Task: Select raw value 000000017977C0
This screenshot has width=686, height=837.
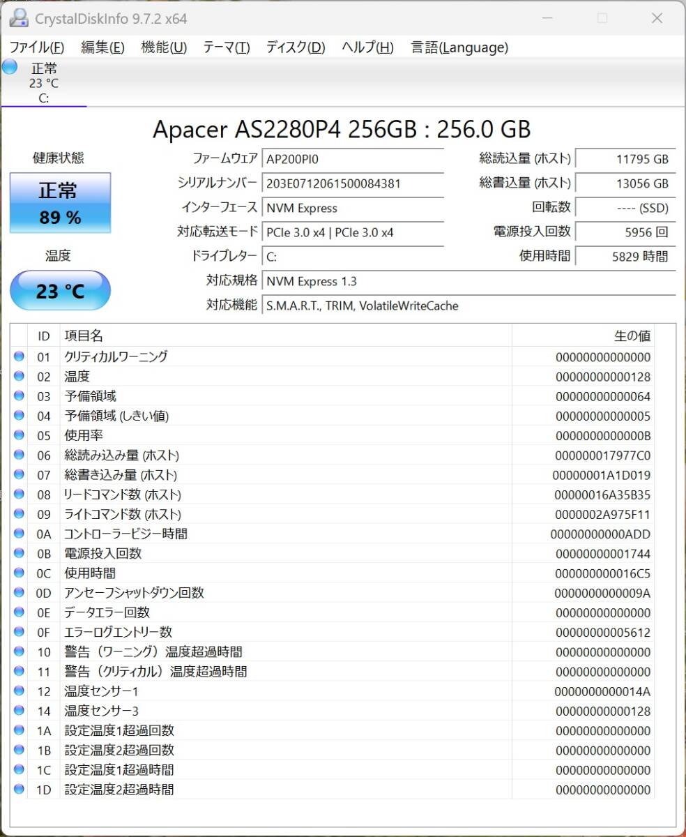Action: (x=603, y=455)
